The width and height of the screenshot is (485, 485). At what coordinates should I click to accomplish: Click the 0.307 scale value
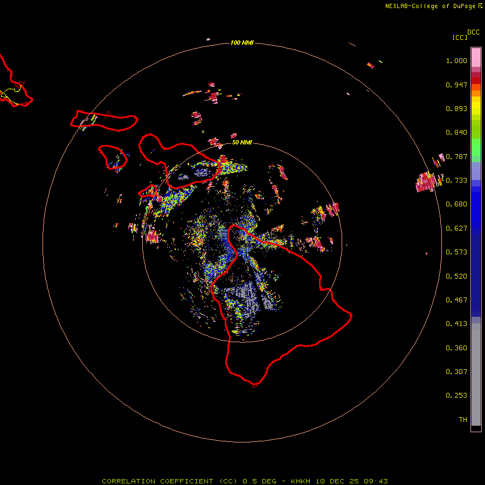point(456,372)
